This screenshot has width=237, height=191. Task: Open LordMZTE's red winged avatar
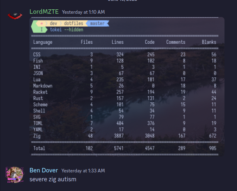[15, 16]
